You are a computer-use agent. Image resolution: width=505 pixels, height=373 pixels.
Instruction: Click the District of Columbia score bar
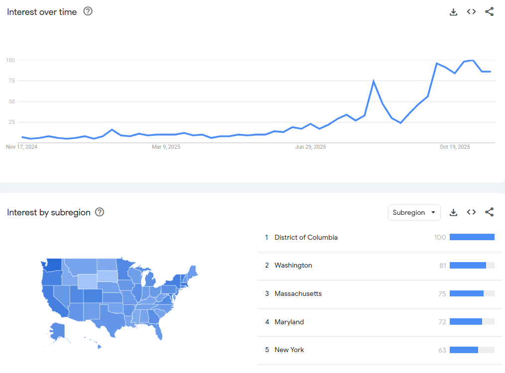(472, 237)
